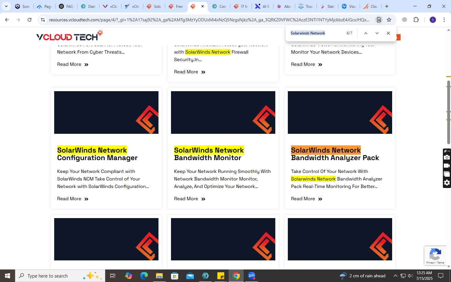Click the find-on-page icon in address bar
The image size is (451, 282).
pos(379,20)
